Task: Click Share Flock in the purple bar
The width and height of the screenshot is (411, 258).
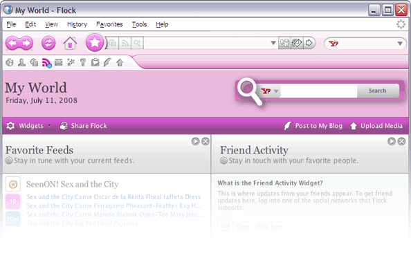Action: click(83, 126)
